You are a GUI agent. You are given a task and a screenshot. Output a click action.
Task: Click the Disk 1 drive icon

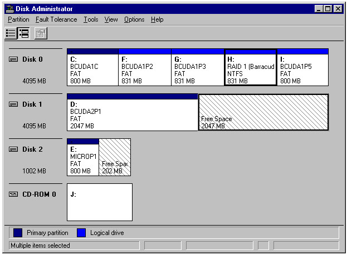coord(14,104)
